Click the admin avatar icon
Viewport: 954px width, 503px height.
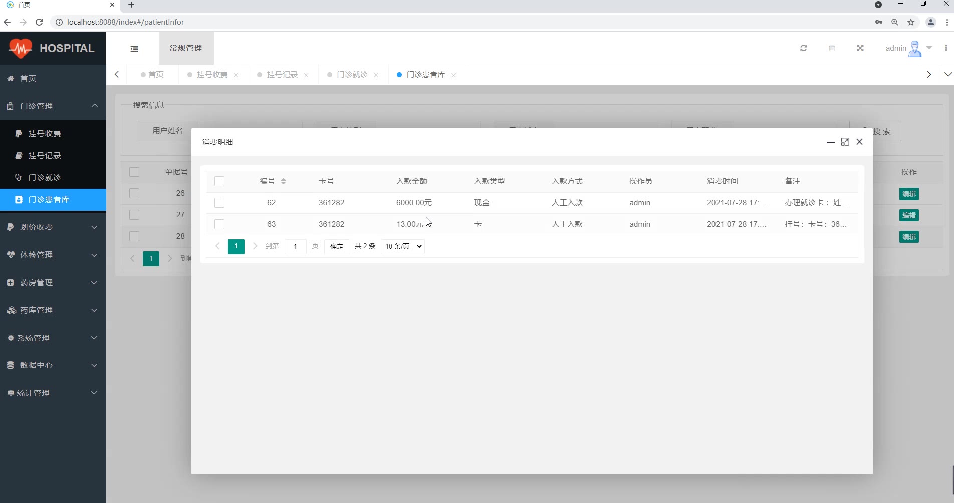tap(915, 48)
